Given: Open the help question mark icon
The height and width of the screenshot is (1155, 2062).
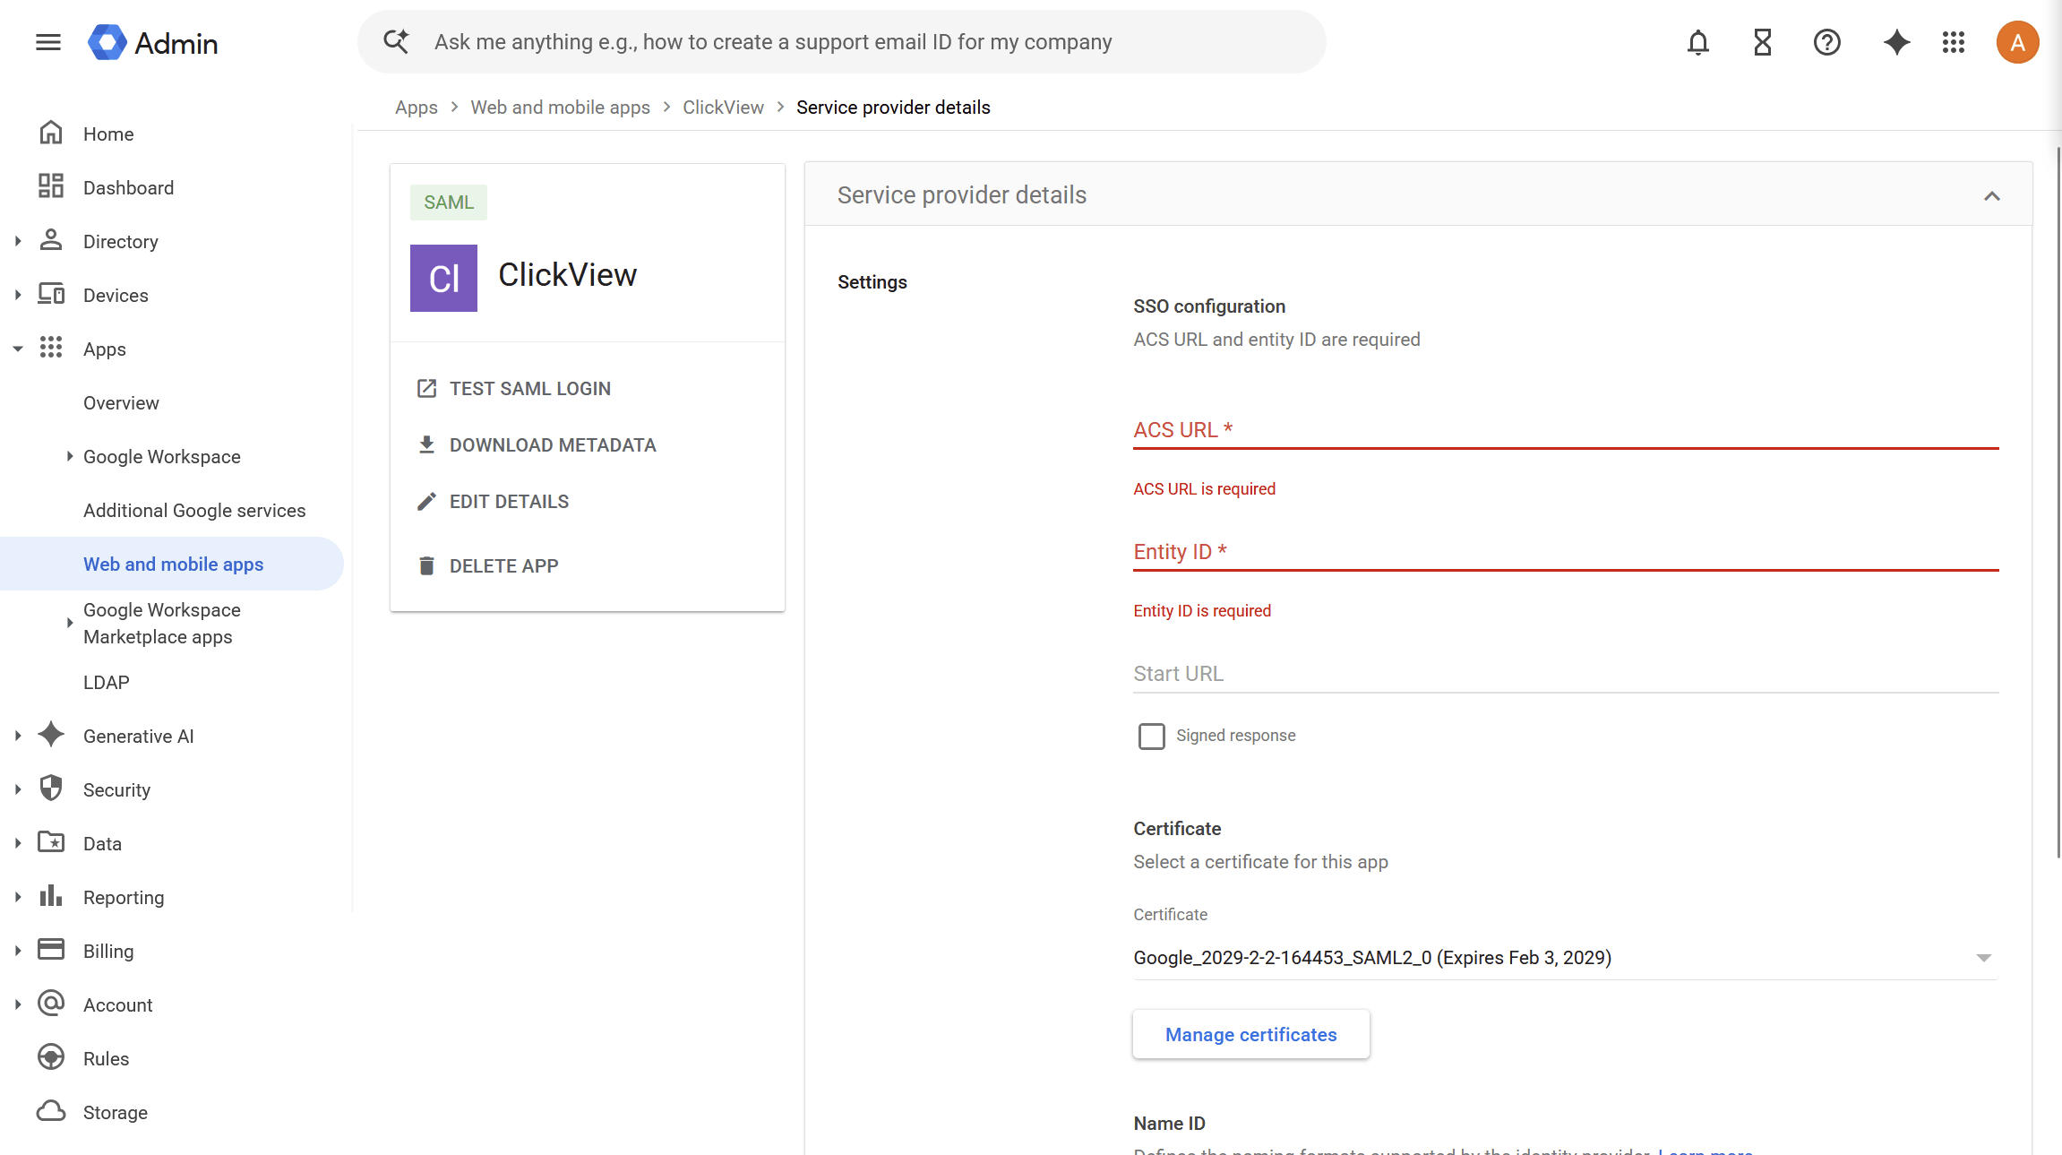Looking at the screenshot, I should click(x=1826, y=42).
